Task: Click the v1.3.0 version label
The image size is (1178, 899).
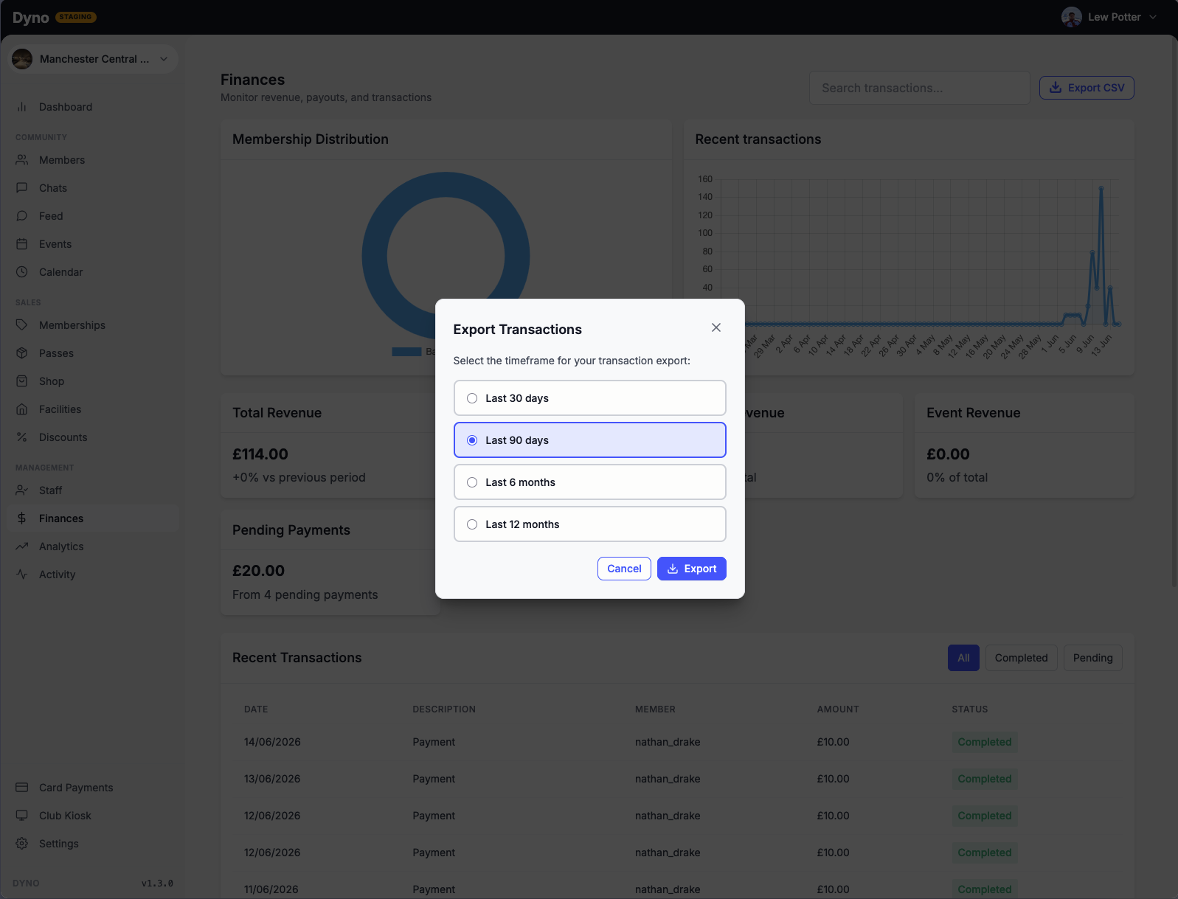Action: coord(157,883)
